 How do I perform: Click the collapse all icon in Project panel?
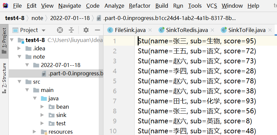71,30
